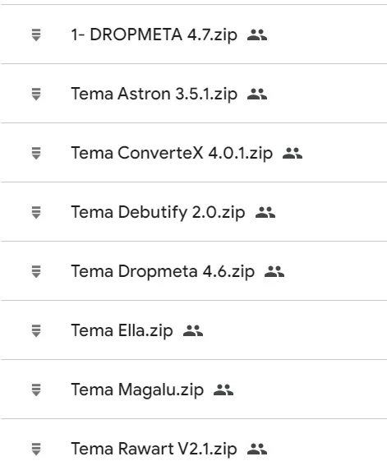Click the zip icon next to Tema Debutify 2.0.zip
The width and height of the screenshot is (387, 475).
pyautogui.click(x=36, y=212)
